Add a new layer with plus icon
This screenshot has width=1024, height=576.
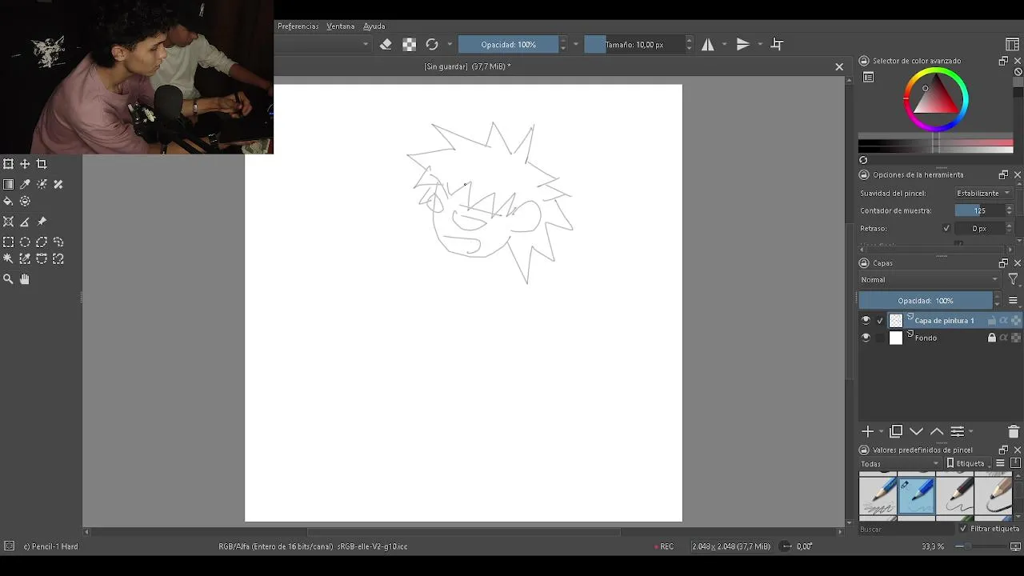click(x=867, y=432)
